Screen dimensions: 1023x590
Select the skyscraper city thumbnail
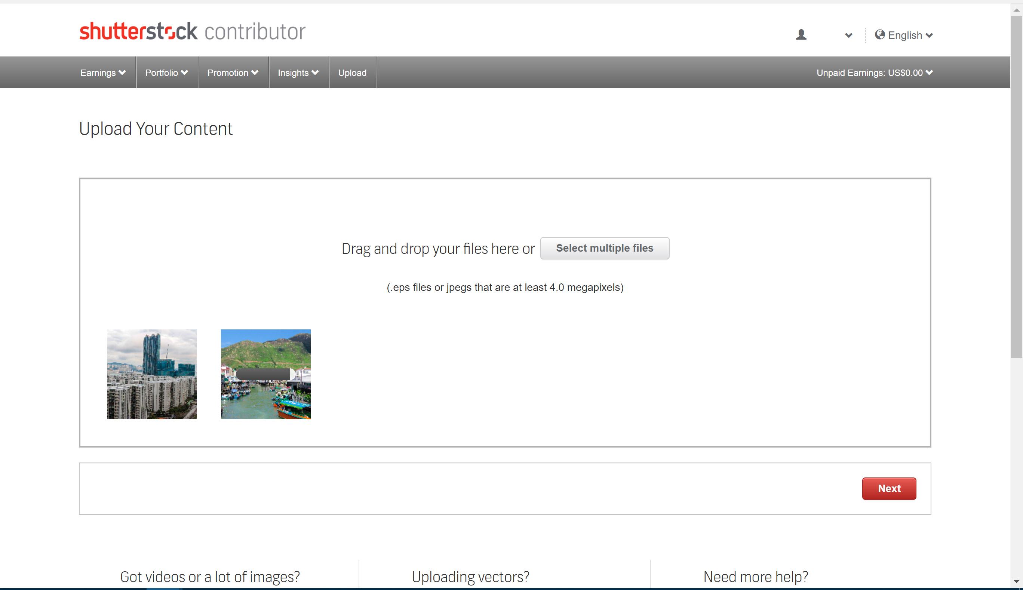[x=152, y=374]
